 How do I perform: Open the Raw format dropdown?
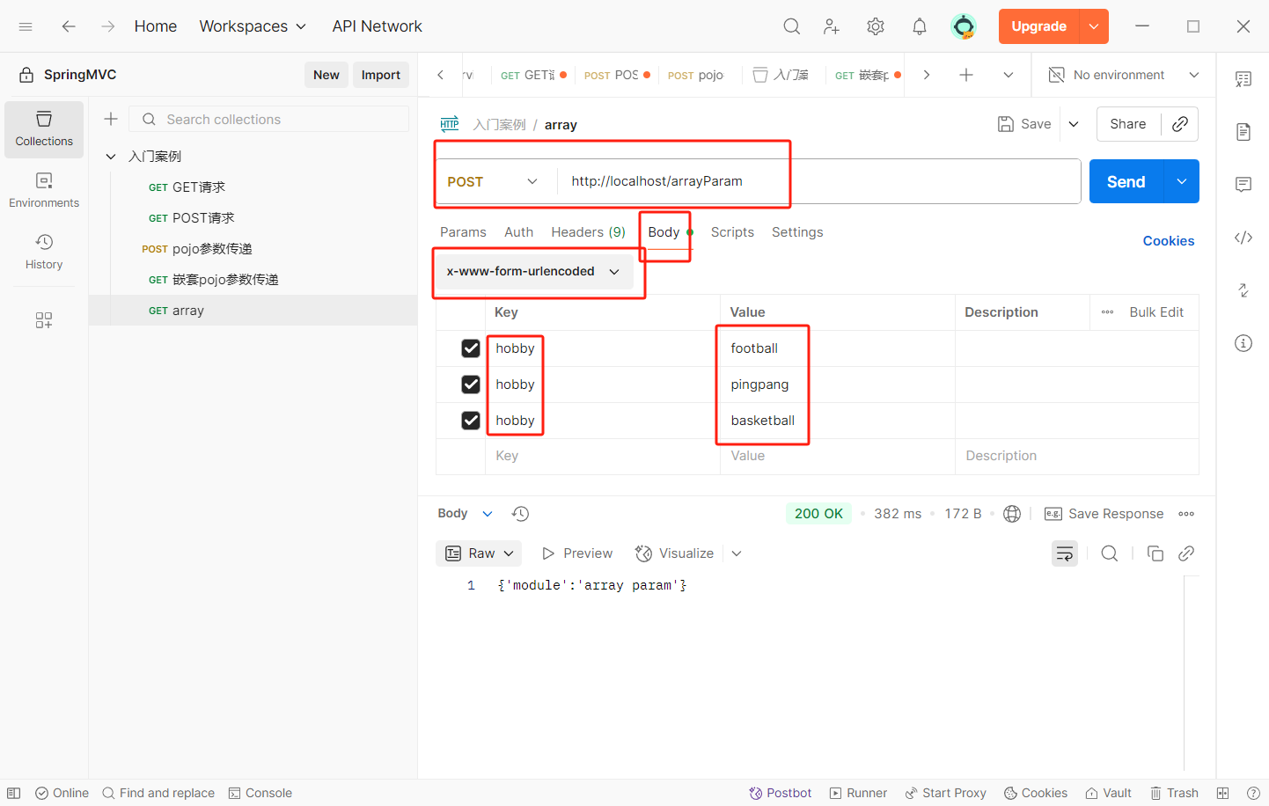pyautogui.click(x=479, y=553)
